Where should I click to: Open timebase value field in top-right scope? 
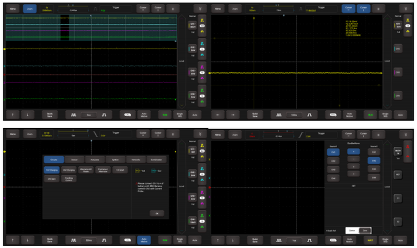tap(294, 115)
